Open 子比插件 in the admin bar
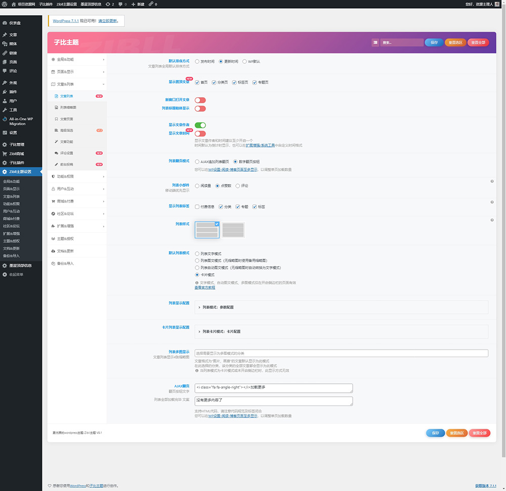This screenshot has height=491, width=506. coord(46,4)
